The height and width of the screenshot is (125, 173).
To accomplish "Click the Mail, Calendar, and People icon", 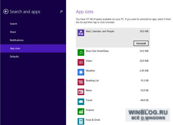I will point(81,33).
